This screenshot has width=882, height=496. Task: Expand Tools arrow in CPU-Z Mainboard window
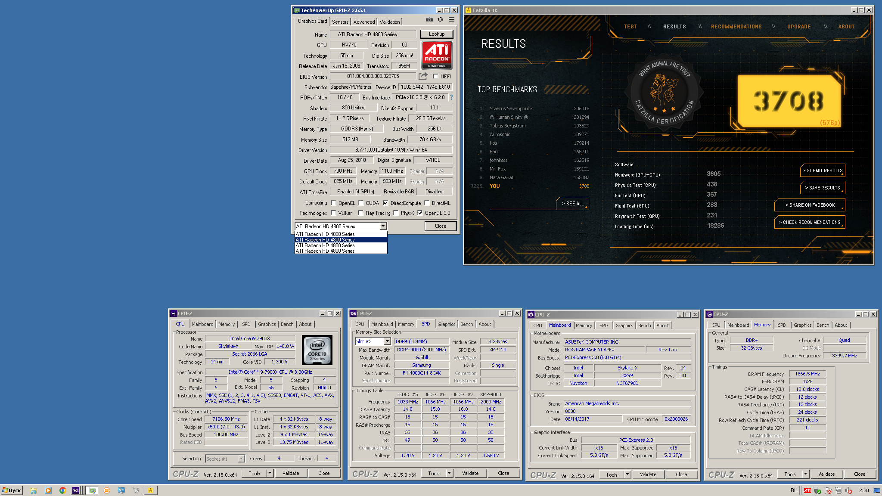click(x=627, y=474)
